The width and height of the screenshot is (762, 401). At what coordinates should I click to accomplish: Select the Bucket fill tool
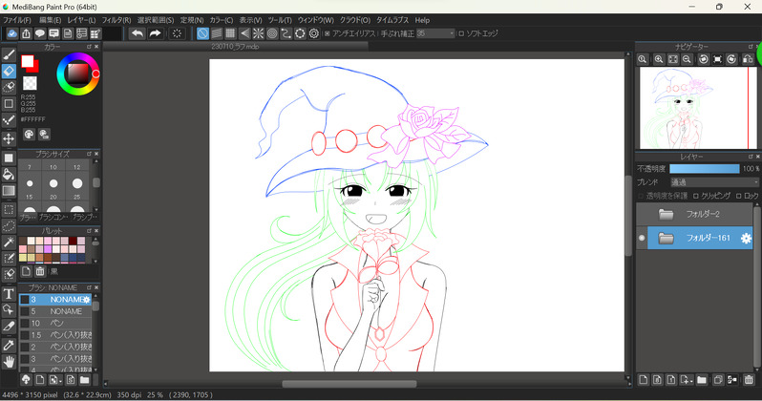(x=9, y=174)
